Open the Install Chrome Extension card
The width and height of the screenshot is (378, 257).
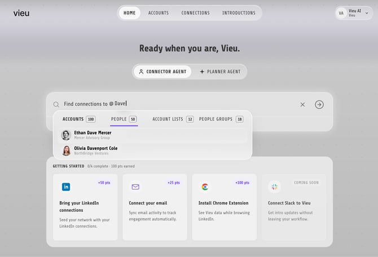pyautogui.click(x=224, y=207)
